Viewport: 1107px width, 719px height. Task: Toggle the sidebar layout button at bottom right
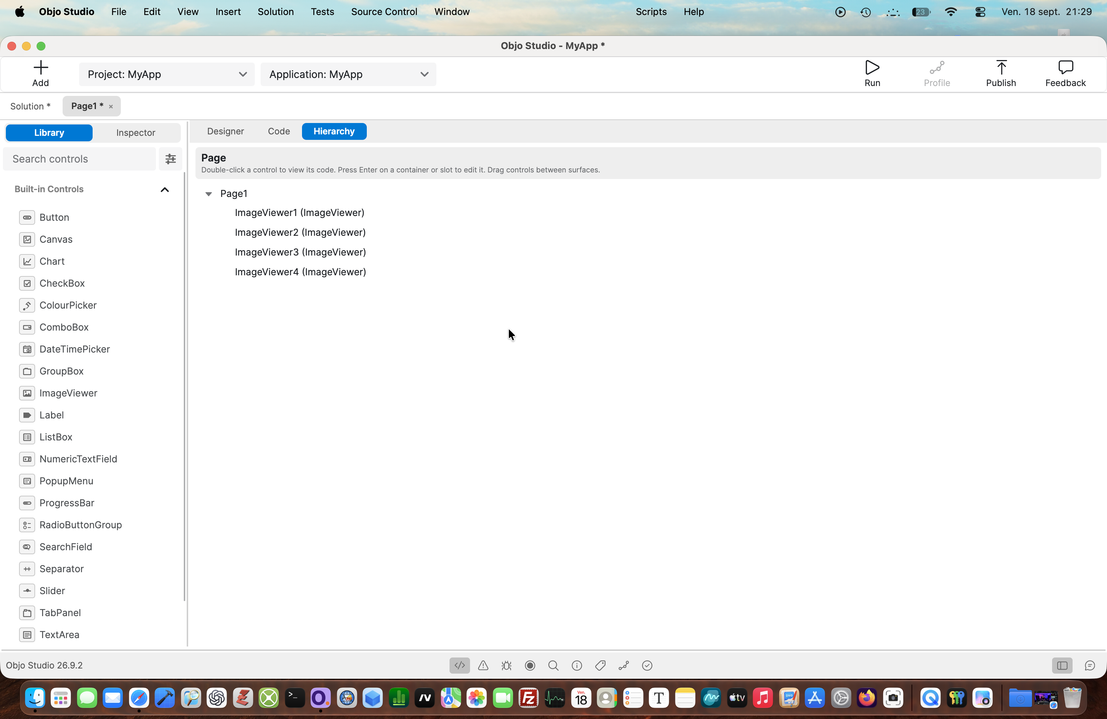tap(1062, 666)
